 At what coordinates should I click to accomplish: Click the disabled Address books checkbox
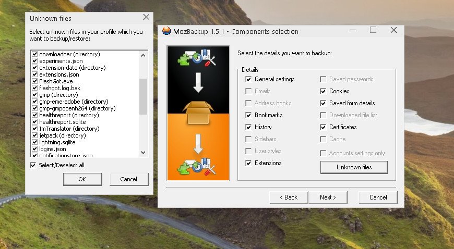click(248, 103)
